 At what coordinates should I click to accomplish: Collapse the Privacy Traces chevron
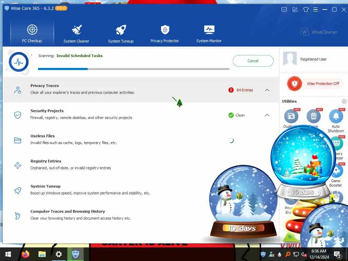pyautogui.click(x=267, y=90)
